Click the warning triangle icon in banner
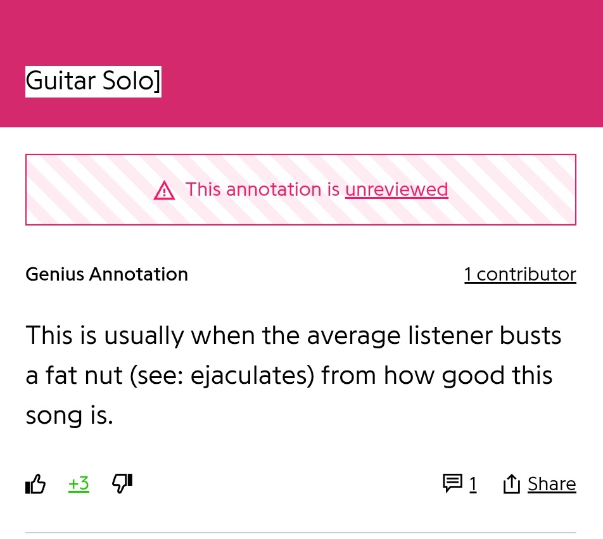603x539 pixels. click(x=164, y=190)
